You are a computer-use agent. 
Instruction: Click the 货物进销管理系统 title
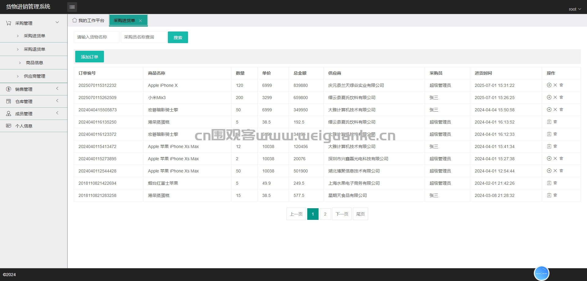(28, 7)
